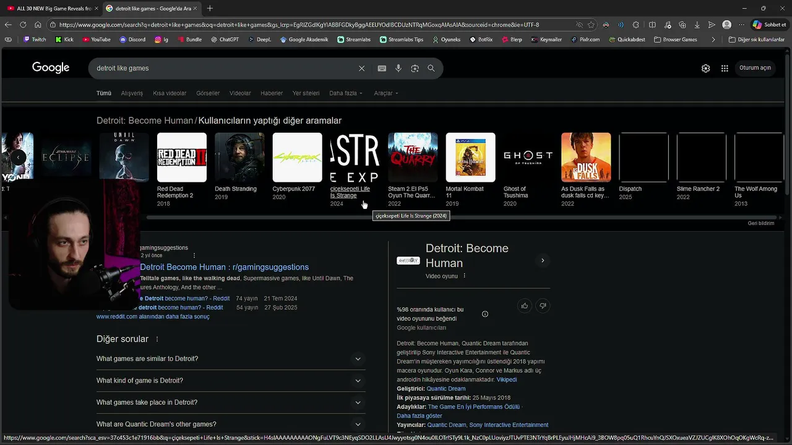Open the browser three-dot settings menu
This screenshot has width=792, height=445.
click(x=741, y=25)
